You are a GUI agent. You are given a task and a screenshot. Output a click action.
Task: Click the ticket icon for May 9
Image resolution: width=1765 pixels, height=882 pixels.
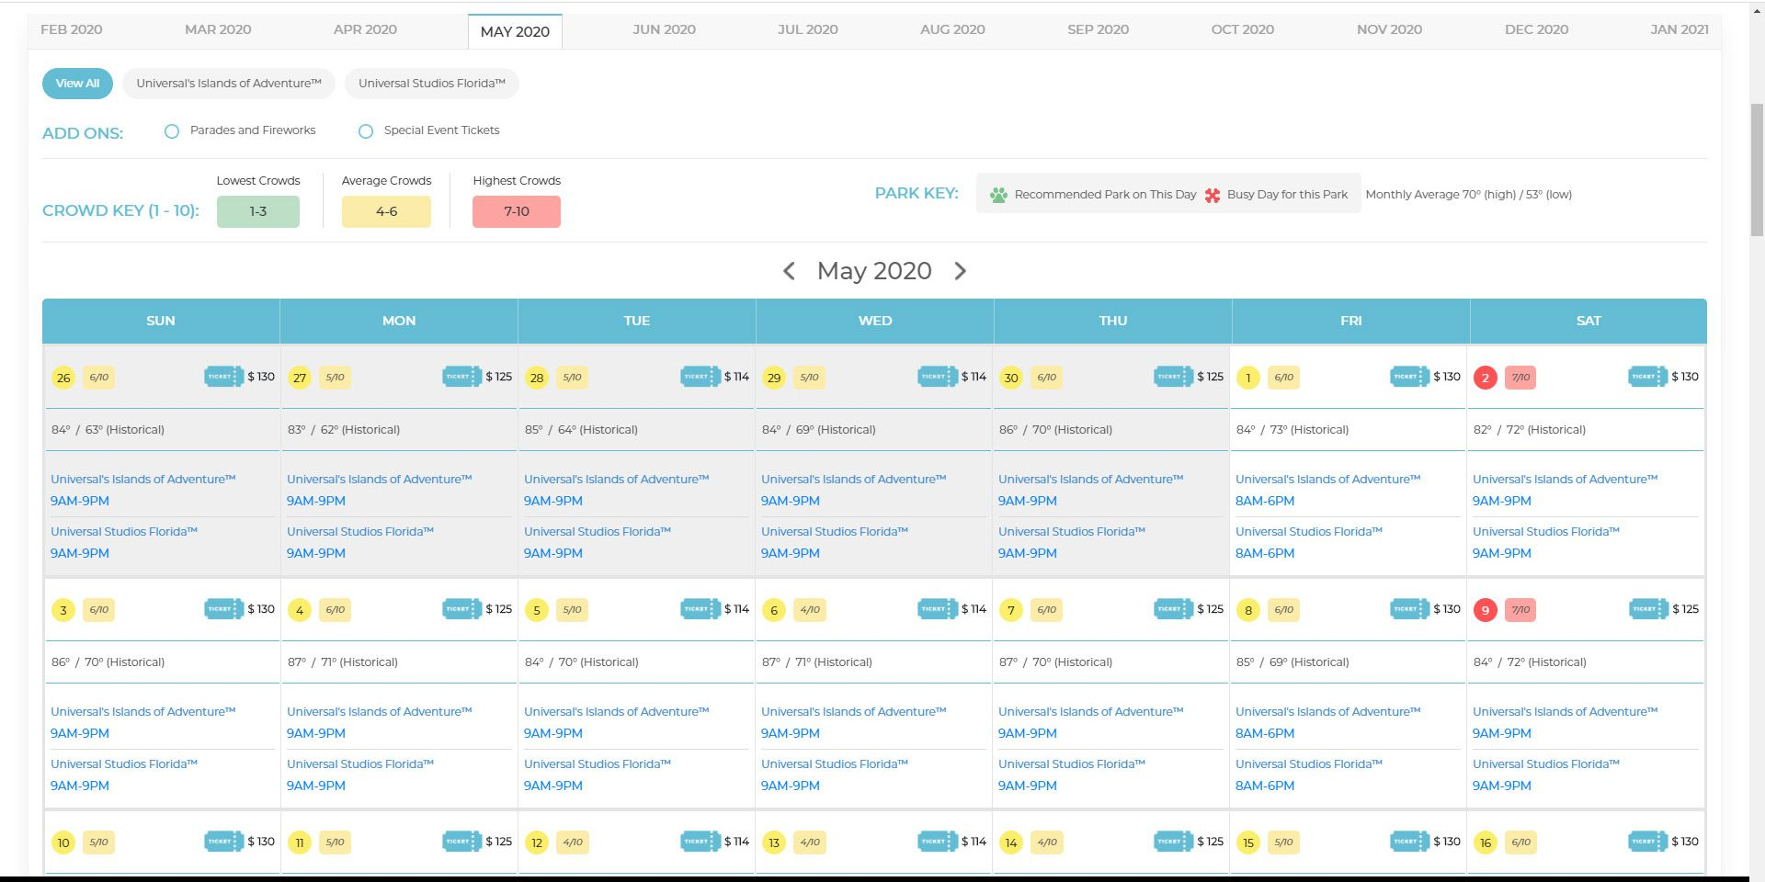[x=1648, y=609]
